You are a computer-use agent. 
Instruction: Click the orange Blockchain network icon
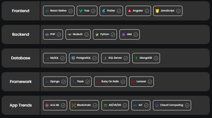(x=74, y=105)
